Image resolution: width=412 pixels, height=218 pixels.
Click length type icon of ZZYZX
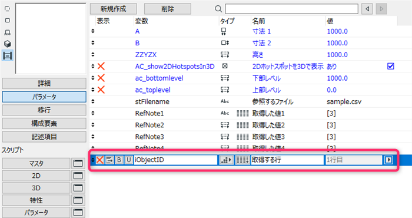point(225,54)
